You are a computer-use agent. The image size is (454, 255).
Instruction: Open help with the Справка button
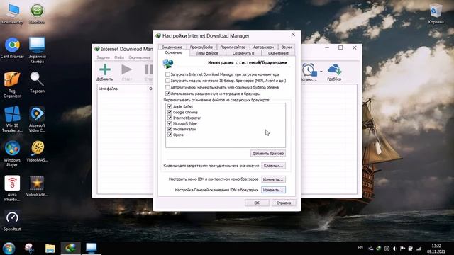[284, 203]
